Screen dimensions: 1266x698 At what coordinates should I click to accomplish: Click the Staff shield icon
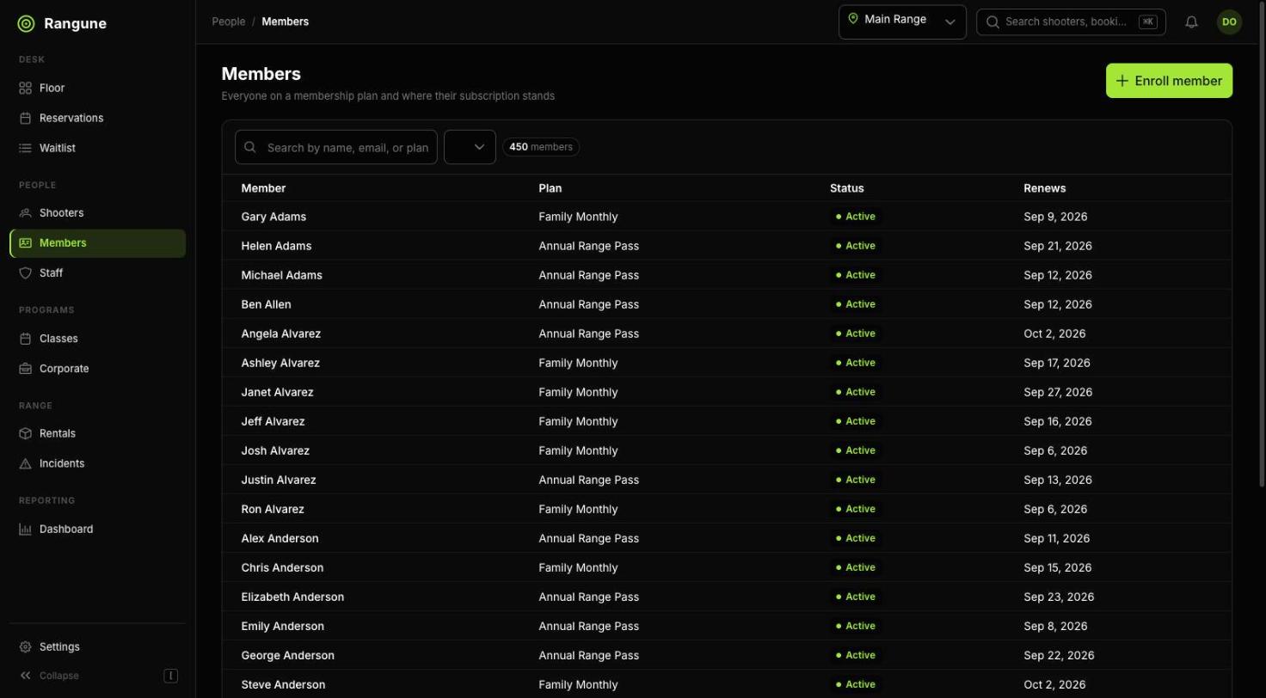(25, 272)
